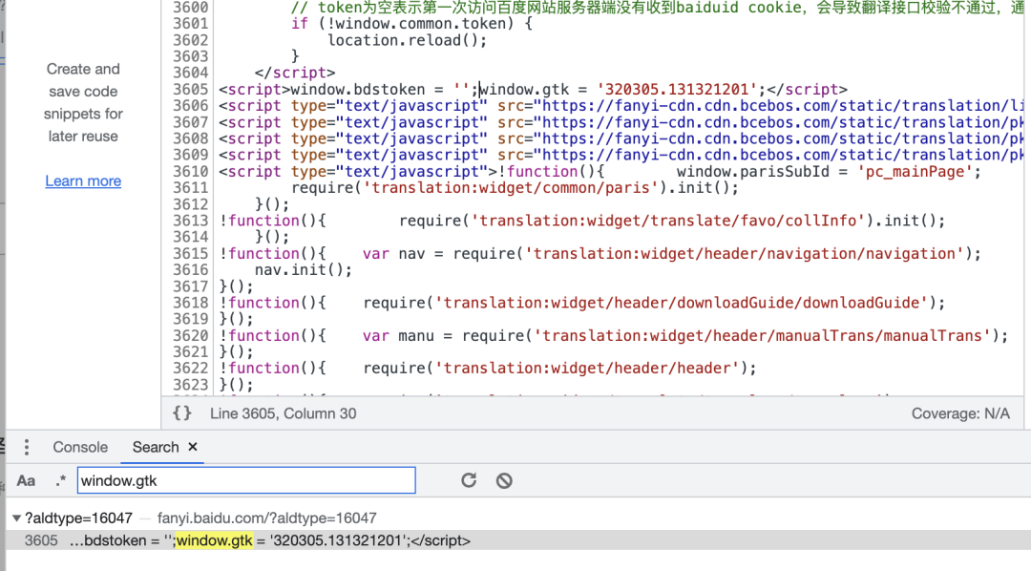The height and width of the screenshot is (571, 1031).
Task: Click the '320305.131321201' gtk value in code
Action: 677,90
